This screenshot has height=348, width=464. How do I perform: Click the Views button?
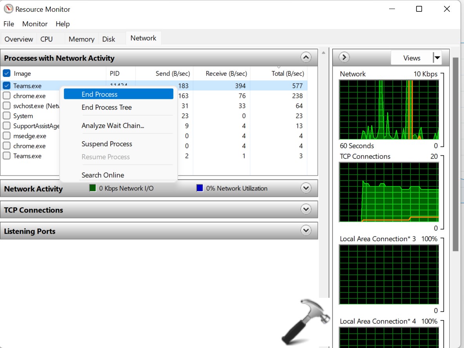tap(411, 58)
